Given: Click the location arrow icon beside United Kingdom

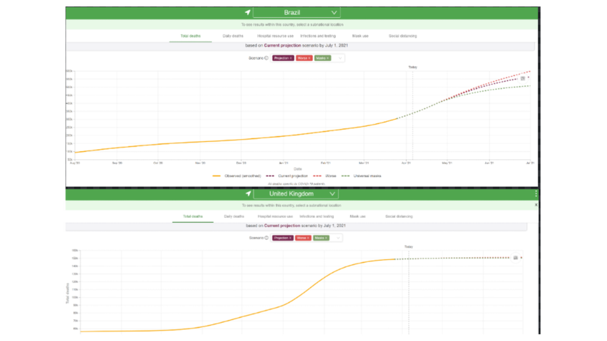Looking at the screenshot, I should pos(248,193).
